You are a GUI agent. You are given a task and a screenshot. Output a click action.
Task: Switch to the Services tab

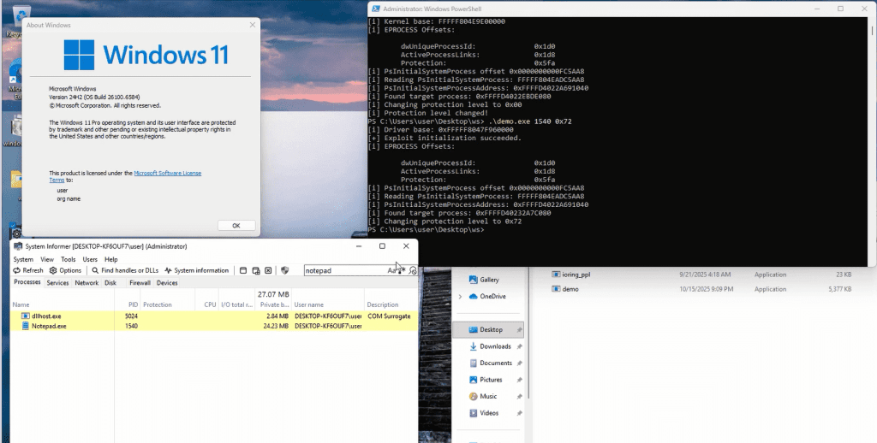(x=57, y=283)
